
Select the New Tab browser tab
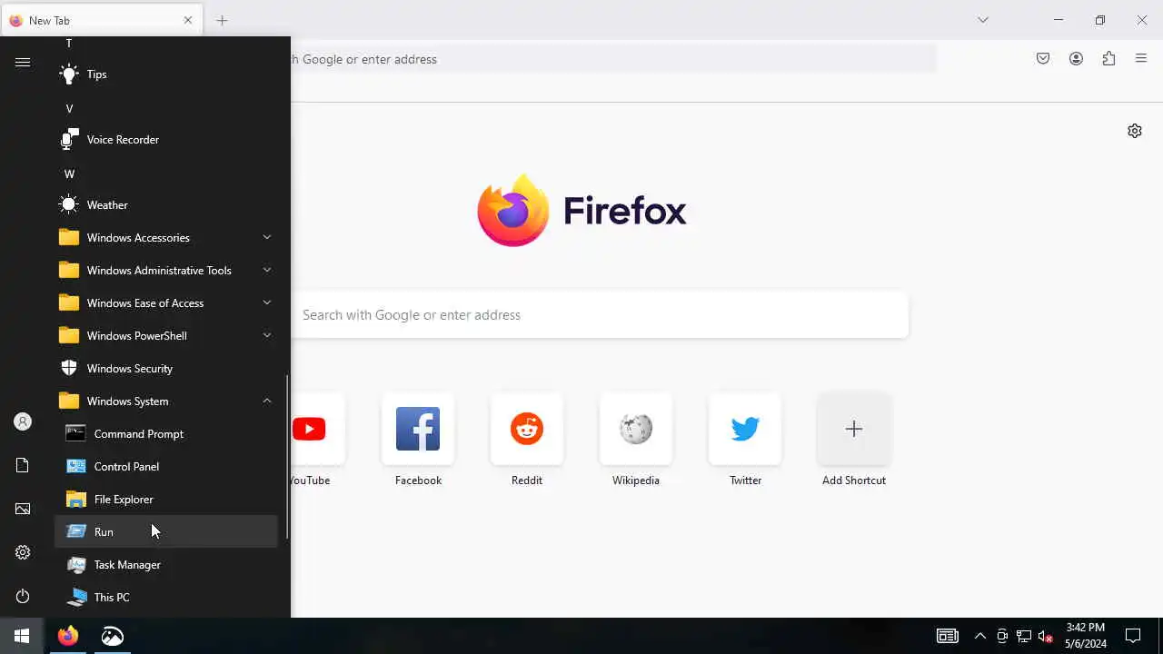pos(101,21)
